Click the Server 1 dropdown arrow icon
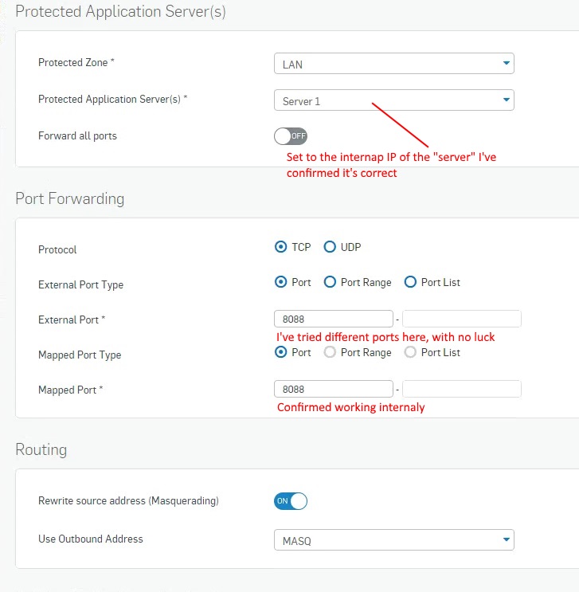579x592 pixels. 507,100
